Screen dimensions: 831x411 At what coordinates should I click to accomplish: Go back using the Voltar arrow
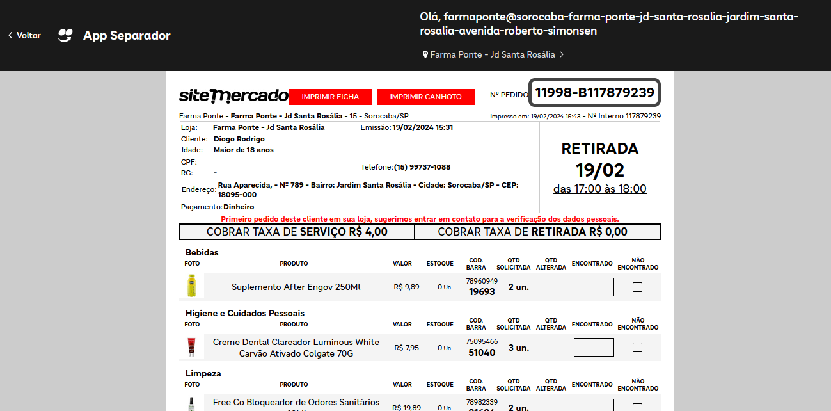tap(10, 36)
